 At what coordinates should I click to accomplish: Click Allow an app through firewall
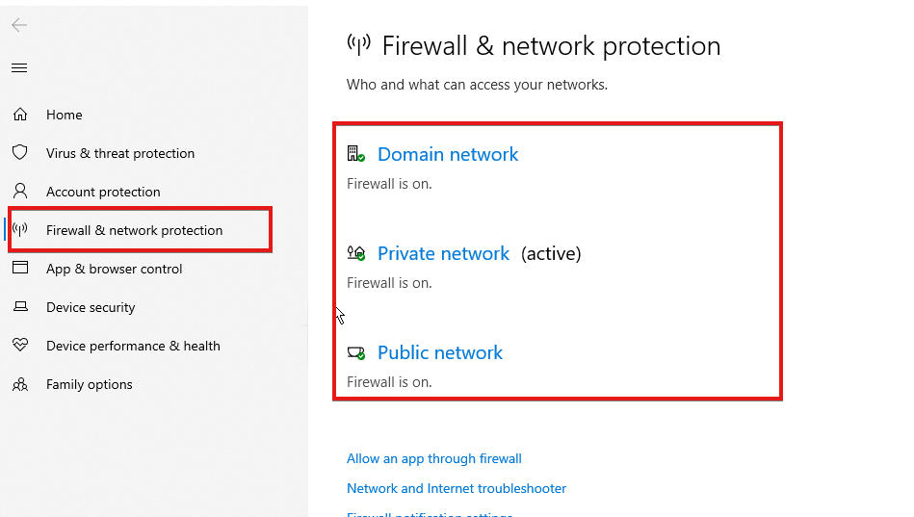point(433,458)
